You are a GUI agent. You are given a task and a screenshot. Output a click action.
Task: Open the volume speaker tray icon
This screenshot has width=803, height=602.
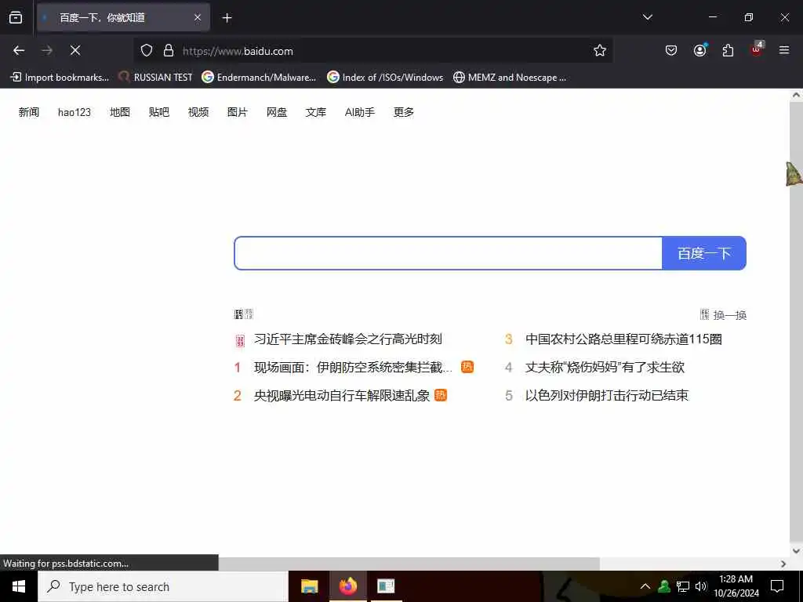click(x=701, y=586)
